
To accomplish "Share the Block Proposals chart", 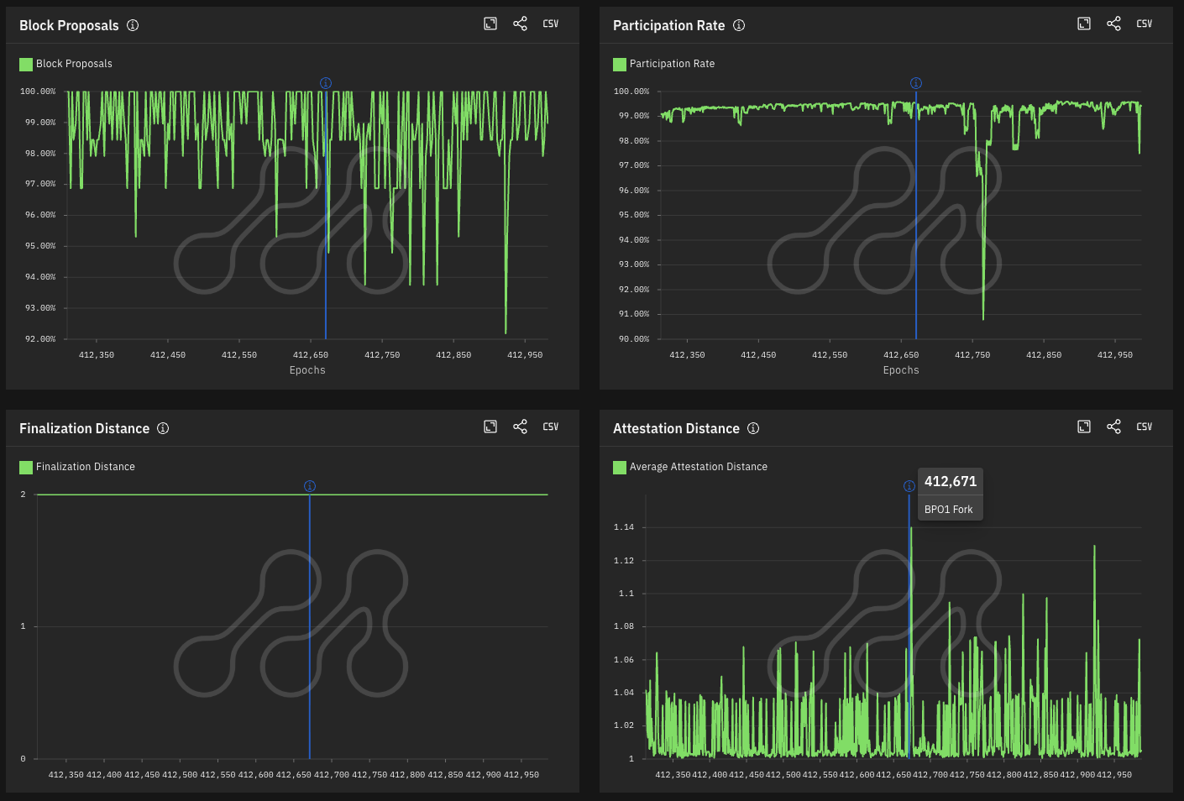I will click(520, 24).
